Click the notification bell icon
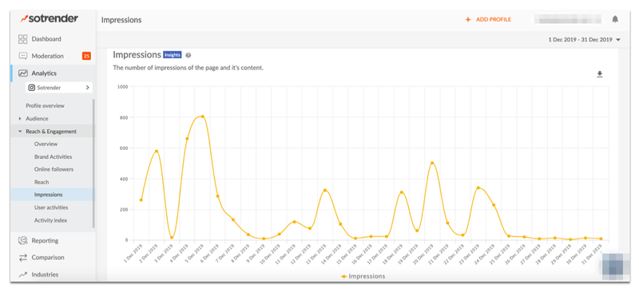This screenshot has height=292, width=639. (615, 19)
